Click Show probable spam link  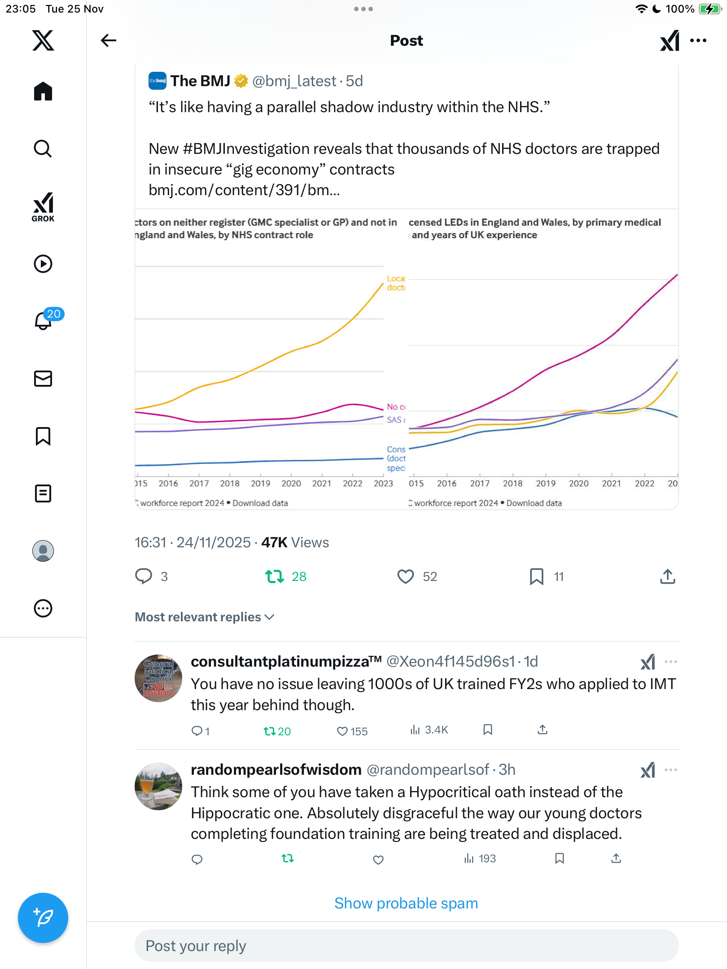click(x=406, y=903)
